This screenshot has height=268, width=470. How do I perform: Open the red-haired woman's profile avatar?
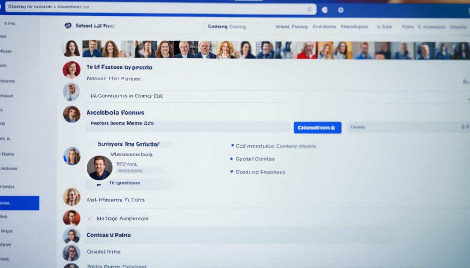pos(72,69)
